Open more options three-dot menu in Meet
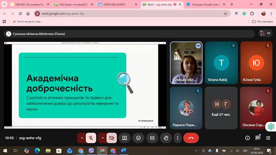Screen dimensions: 276x155 (178, 138)
